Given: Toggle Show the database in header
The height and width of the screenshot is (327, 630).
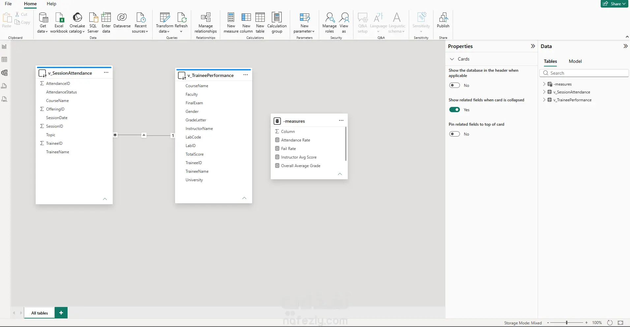Looking at the screenshot, I should pyautogui.click(x=455, y=85).
